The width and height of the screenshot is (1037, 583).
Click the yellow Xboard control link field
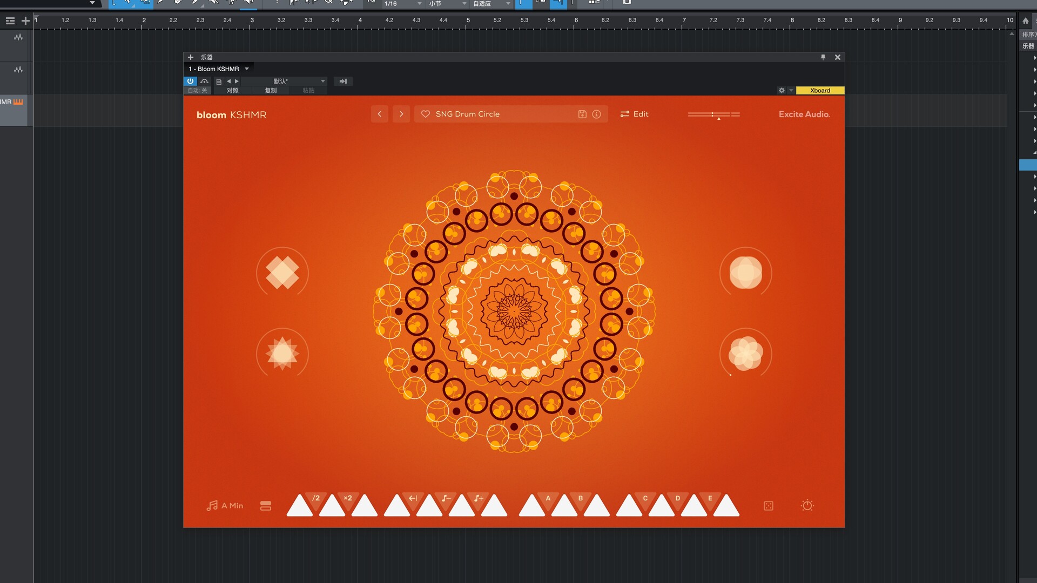click(x=820, y=90)
